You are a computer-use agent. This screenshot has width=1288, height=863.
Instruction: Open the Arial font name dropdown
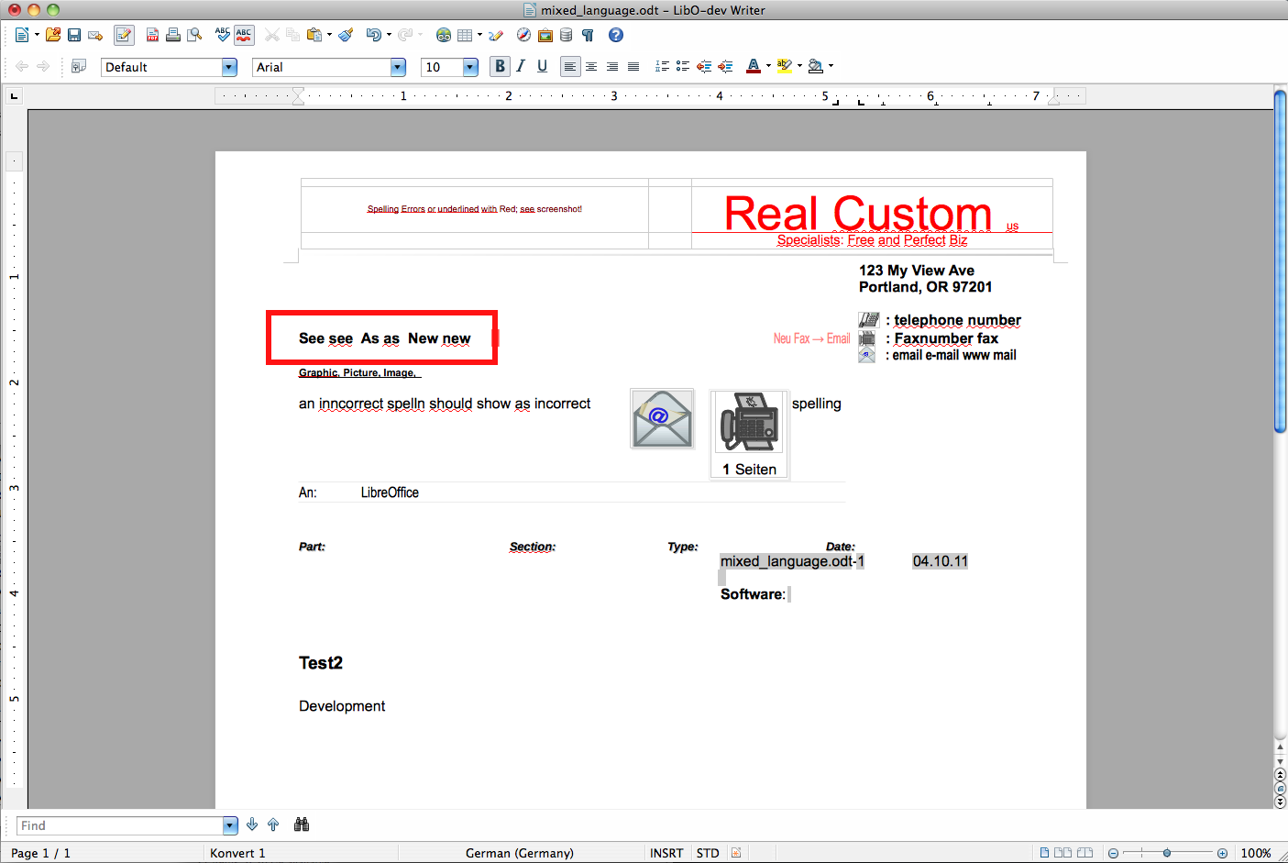coord(398,67)
